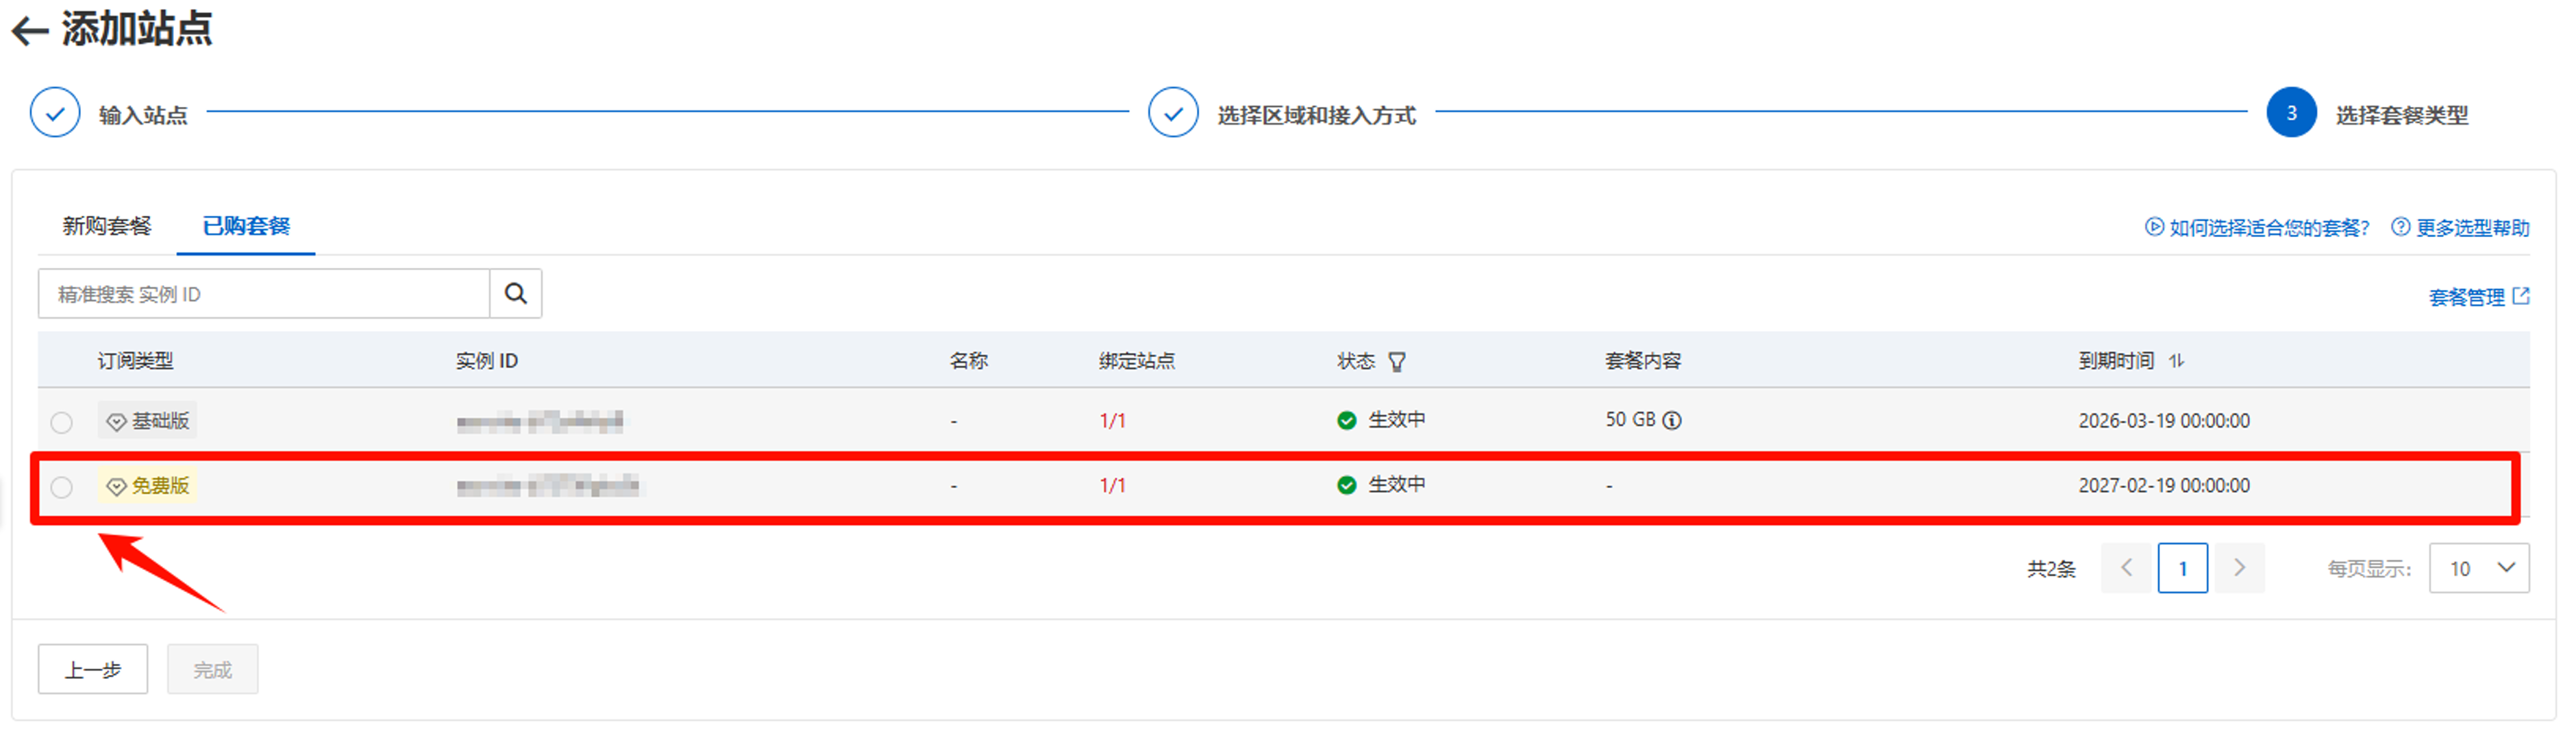Click the 精准搜索 实例 ID input field
Viewport: 2576px width, 740px height.
click(x=264, y=294)
